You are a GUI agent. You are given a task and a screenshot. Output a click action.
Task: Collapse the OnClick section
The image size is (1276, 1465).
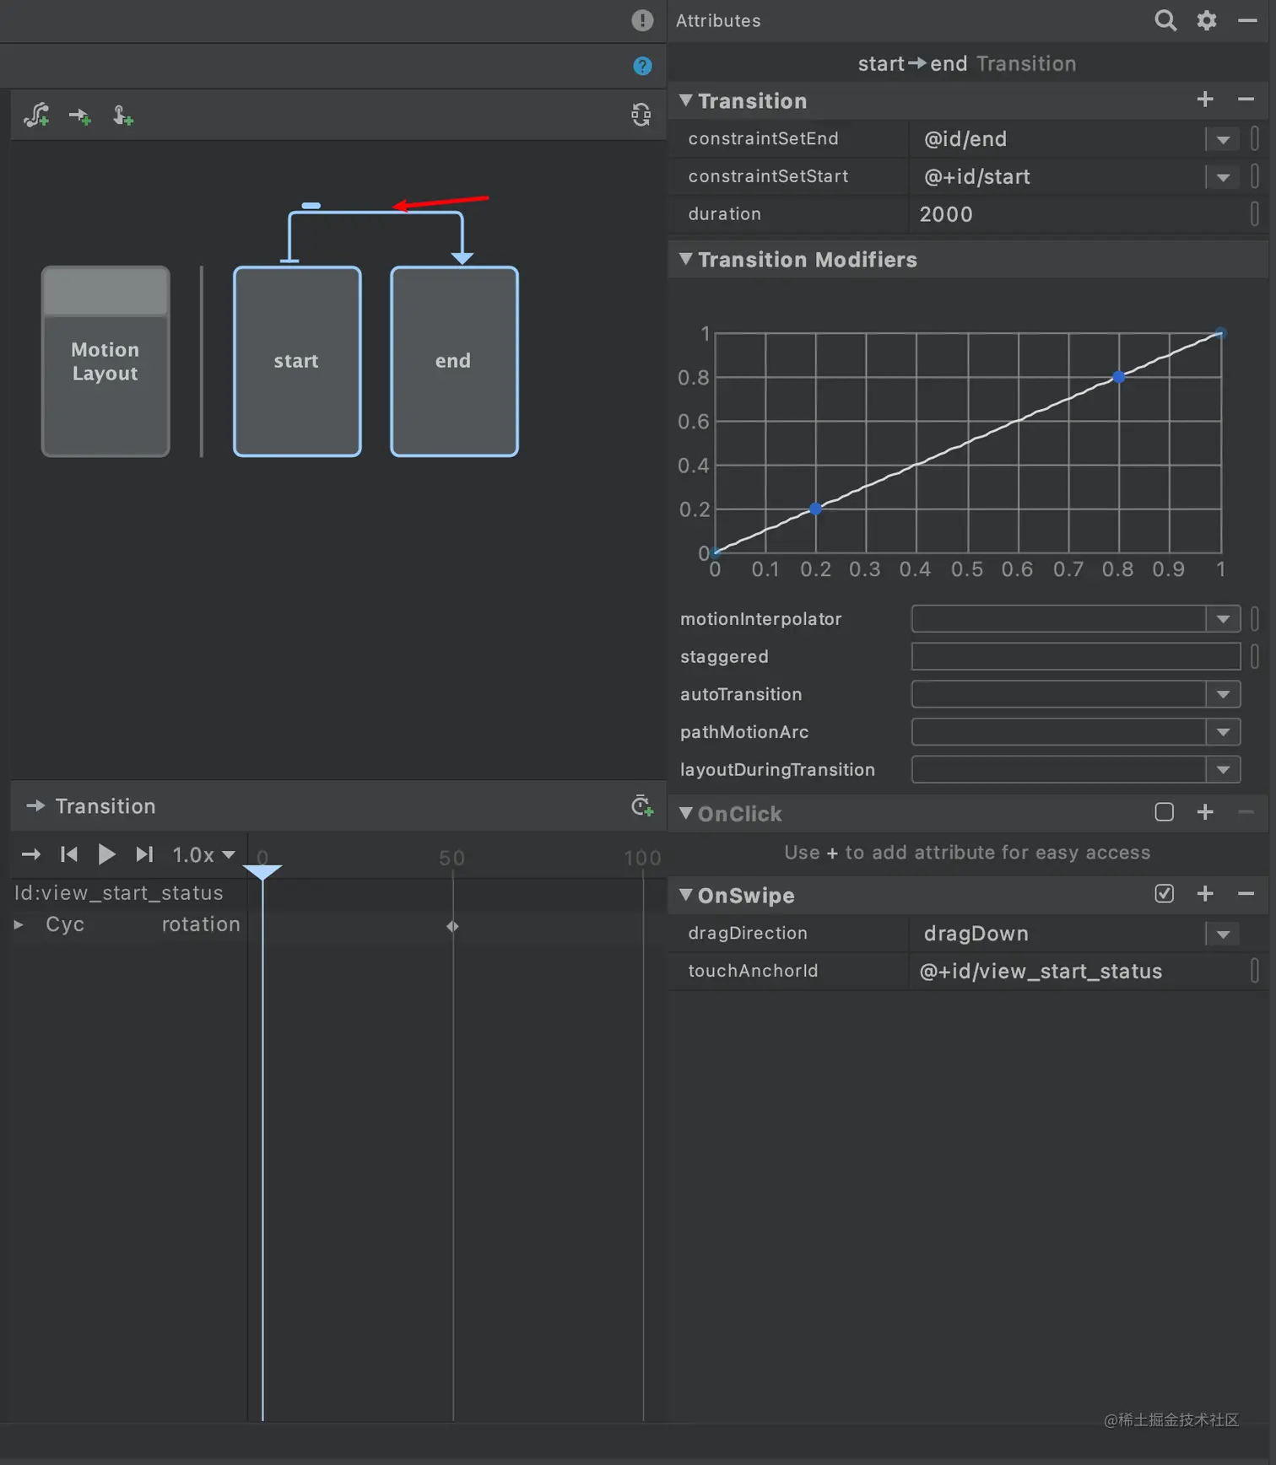[686, 813]
